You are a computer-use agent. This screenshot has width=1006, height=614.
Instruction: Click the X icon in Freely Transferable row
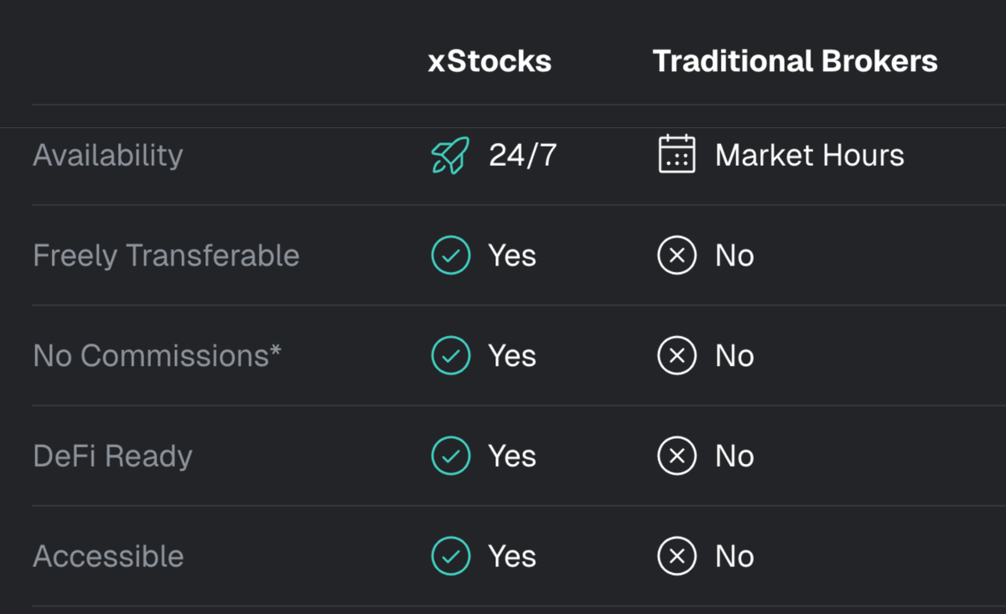pyautogui.click(x=677, y=255)
